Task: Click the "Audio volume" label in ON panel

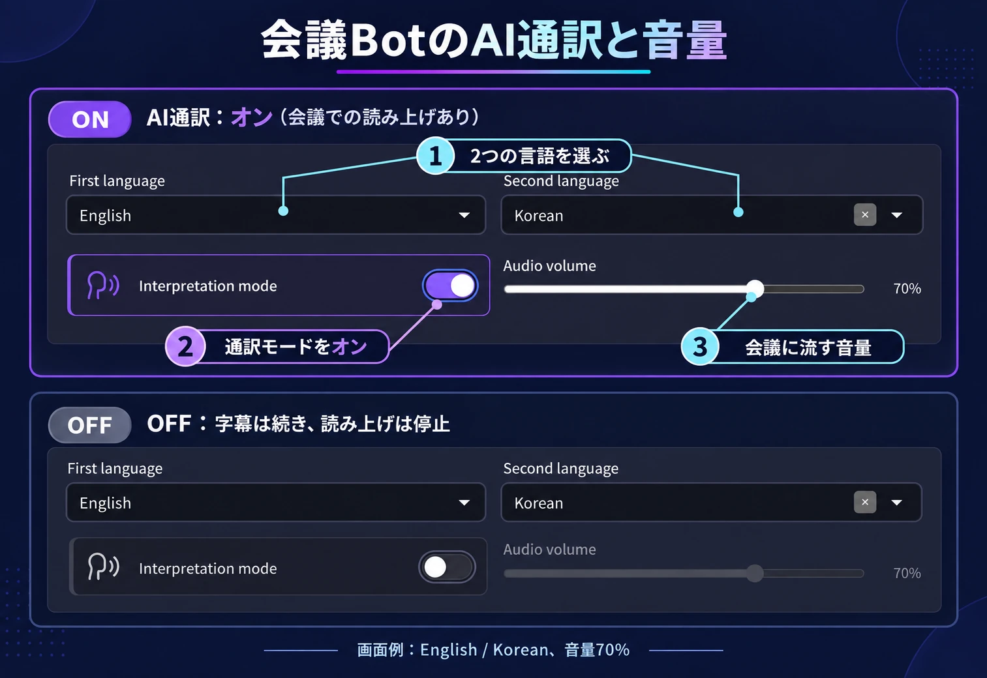Action: (x=549, y=266)
